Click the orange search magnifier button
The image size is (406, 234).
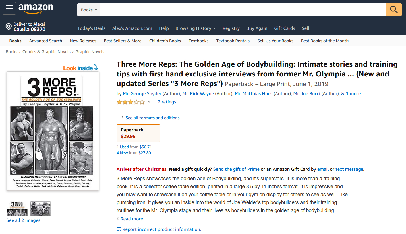click(393, 10)
